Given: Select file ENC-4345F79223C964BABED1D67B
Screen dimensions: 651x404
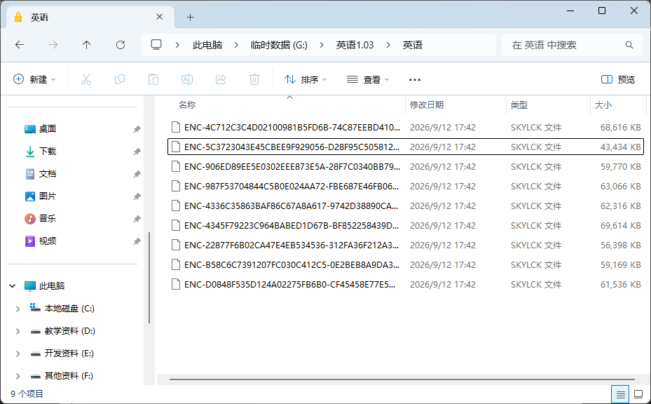Looking at the screenshot, I should click(406, 225).
